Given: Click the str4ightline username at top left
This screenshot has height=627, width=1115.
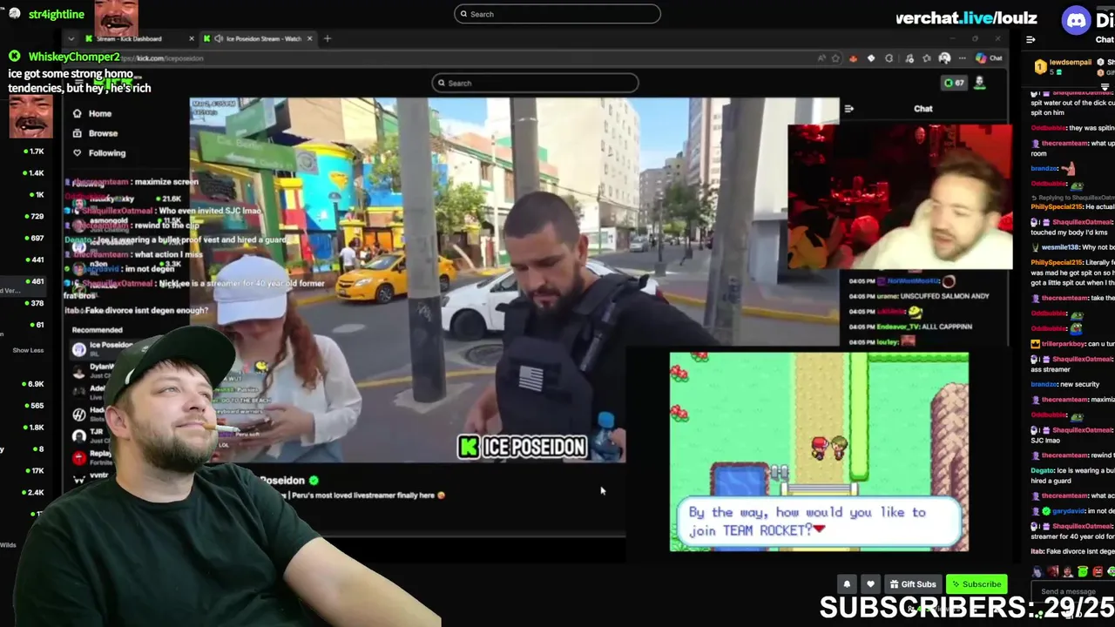Looking at the screenshot, I should 57,14.
